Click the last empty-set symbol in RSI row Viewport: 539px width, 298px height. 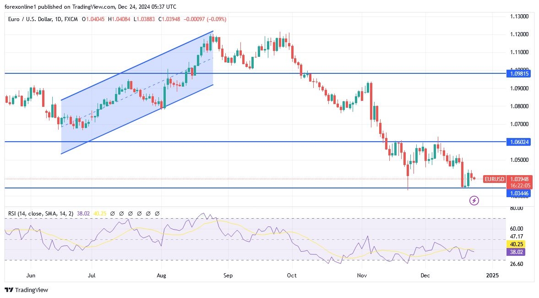click(x=157, y=213)
